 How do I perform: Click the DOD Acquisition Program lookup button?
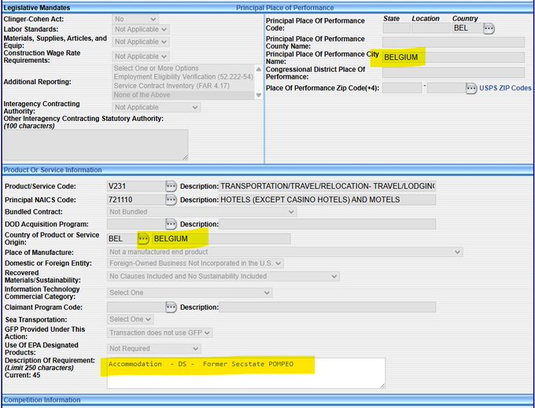coord(171,224)
